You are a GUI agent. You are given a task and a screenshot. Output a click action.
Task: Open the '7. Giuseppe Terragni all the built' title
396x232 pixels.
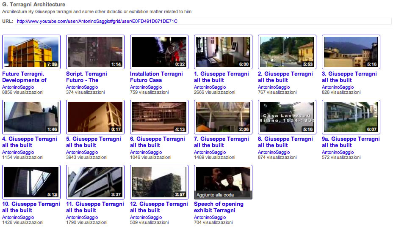pos(222,142)
